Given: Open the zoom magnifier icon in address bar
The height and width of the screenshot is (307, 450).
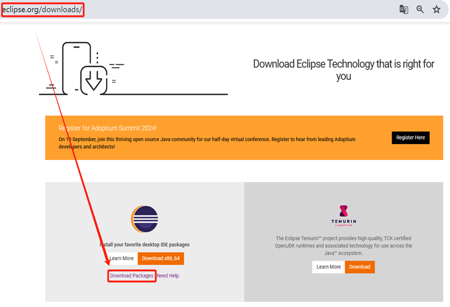Looking at the screenshot, I should click(x=420, y=10).
